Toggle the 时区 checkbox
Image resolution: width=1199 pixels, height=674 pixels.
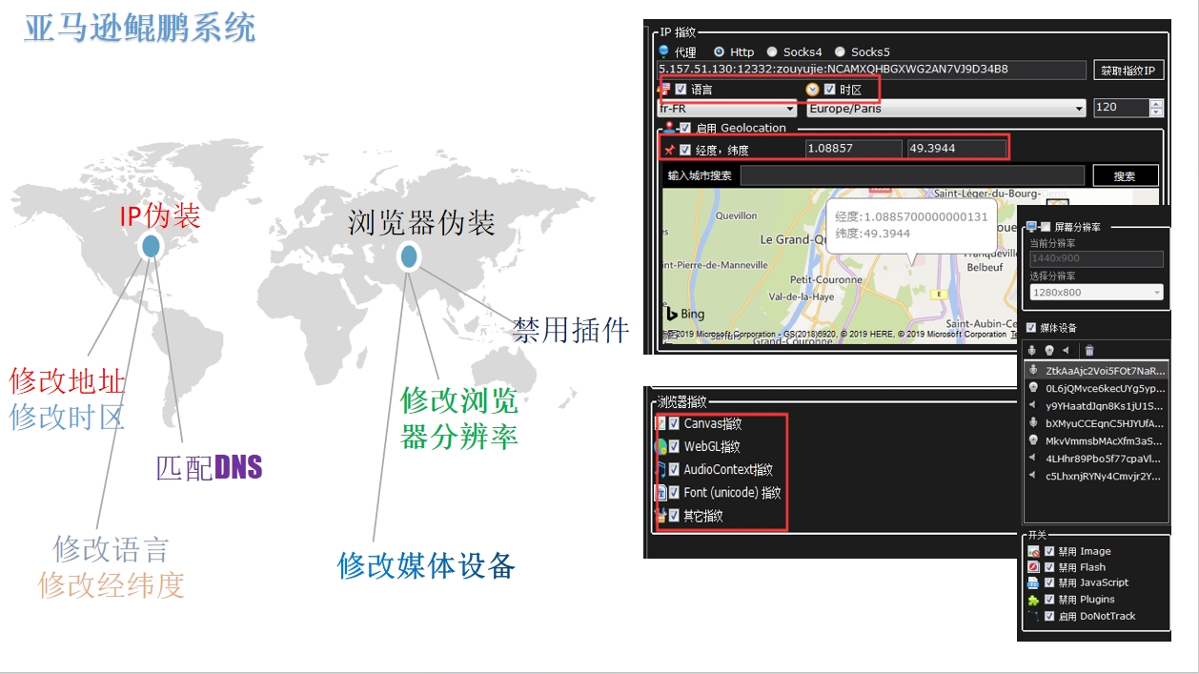(829, 90)
